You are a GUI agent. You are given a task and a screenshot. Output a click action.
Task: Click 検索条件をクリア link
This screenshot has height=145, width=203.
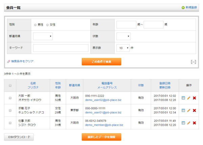[22, 61]
